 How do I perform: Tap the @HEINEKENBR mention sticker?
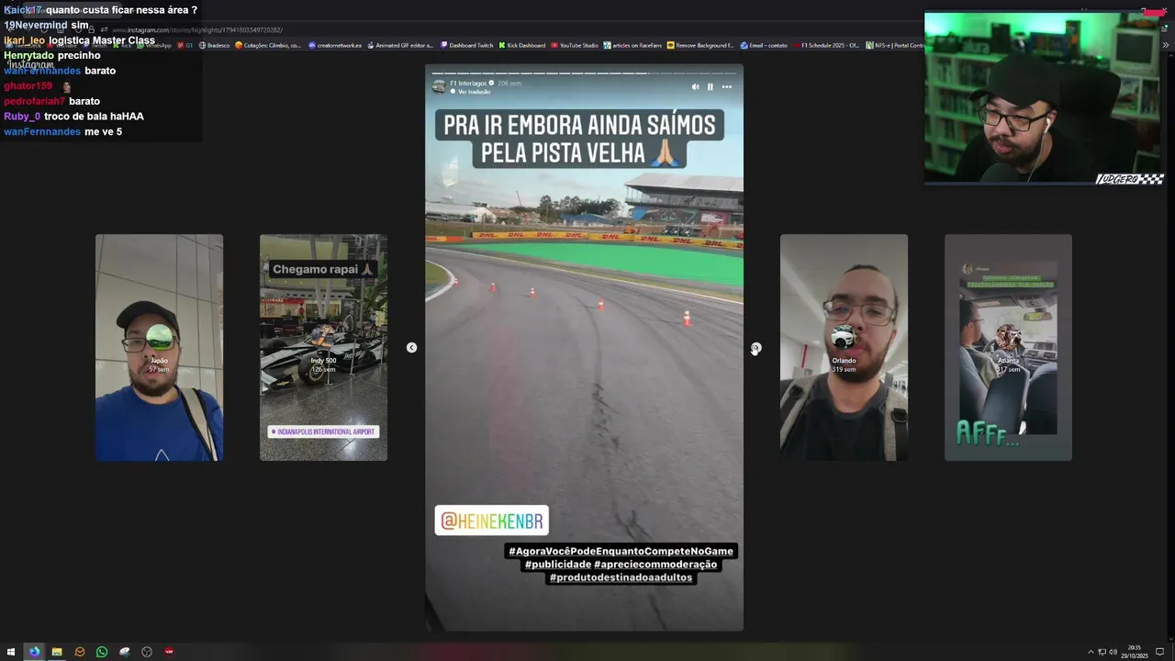(491, 521)
